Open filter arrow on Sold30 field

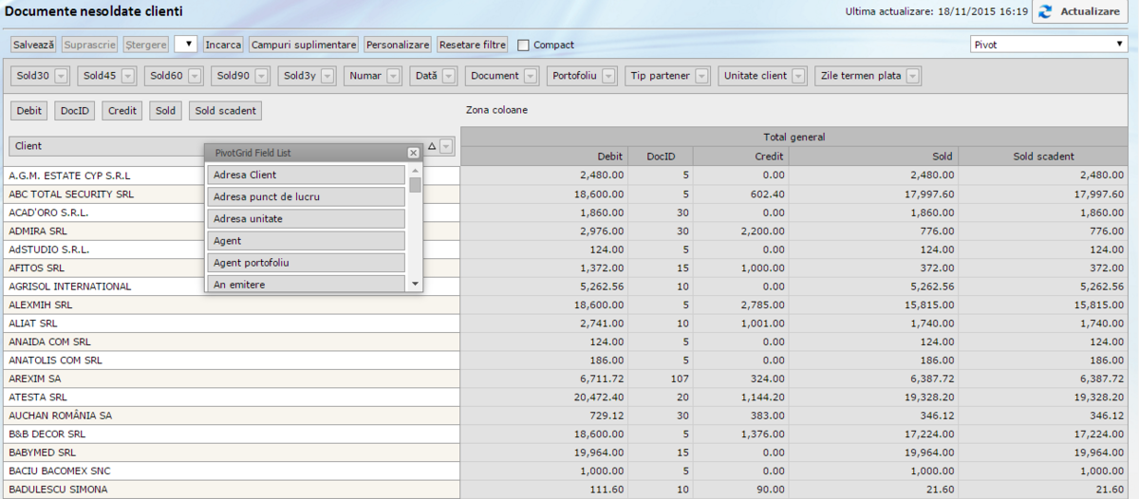62,76
